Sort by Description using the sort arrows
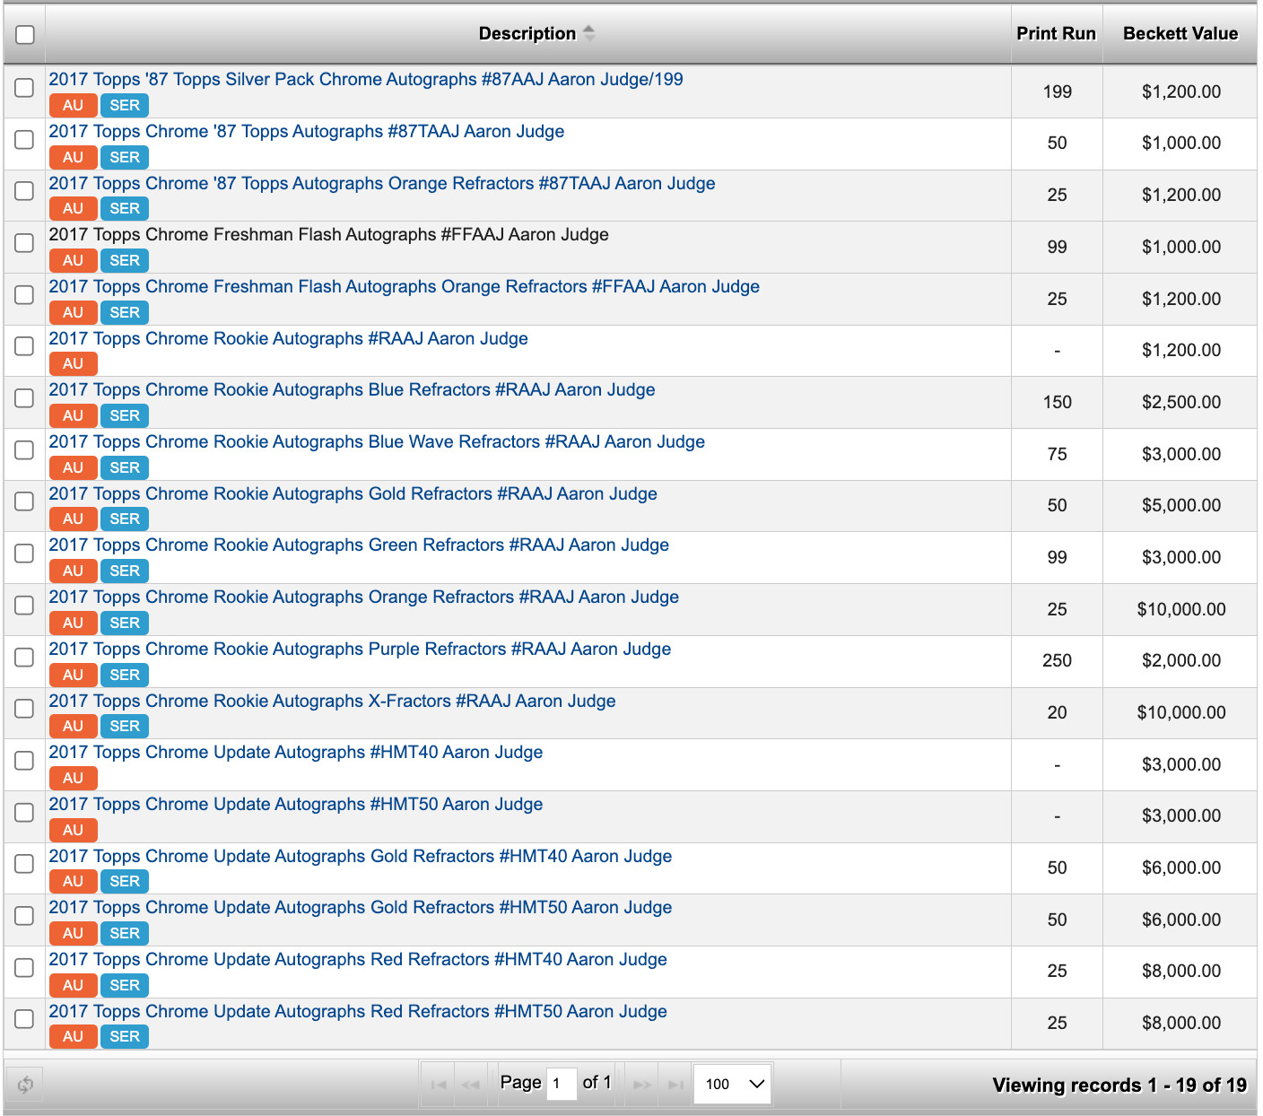The height and width of the screenshot is (1116, 1263). coord(588,33)
